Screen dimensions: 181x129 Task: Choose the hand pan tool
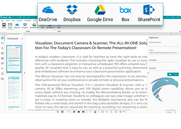click(x=95, y=112)
